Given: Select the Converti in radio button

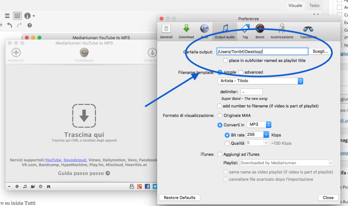Looking at the screenshot, I should coord(220,125).
